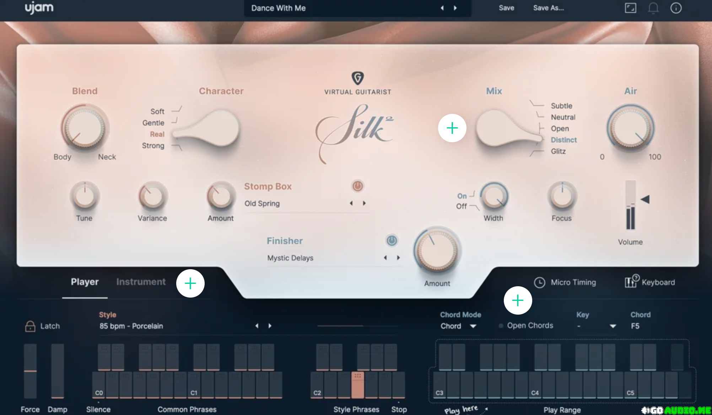Click the Focus knob
Viewport: 712px width, 415px height.
[x=562, y=196]
